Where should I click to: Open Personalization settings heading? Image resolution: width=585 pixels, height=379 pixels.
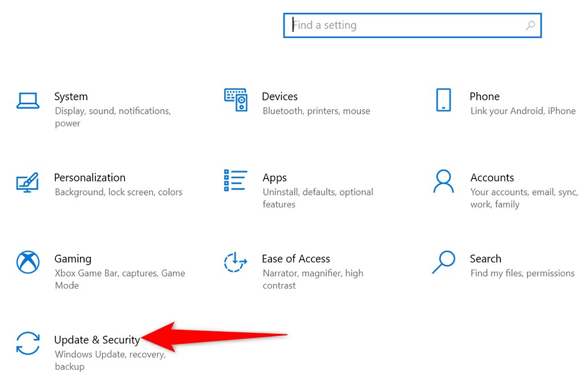tap(90, 178)
